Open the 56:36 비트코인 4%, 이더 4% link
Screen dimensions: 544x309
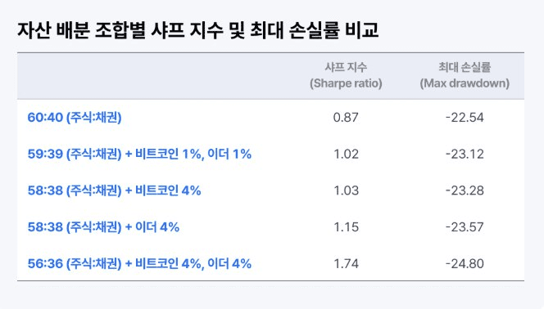coord(139,264)
